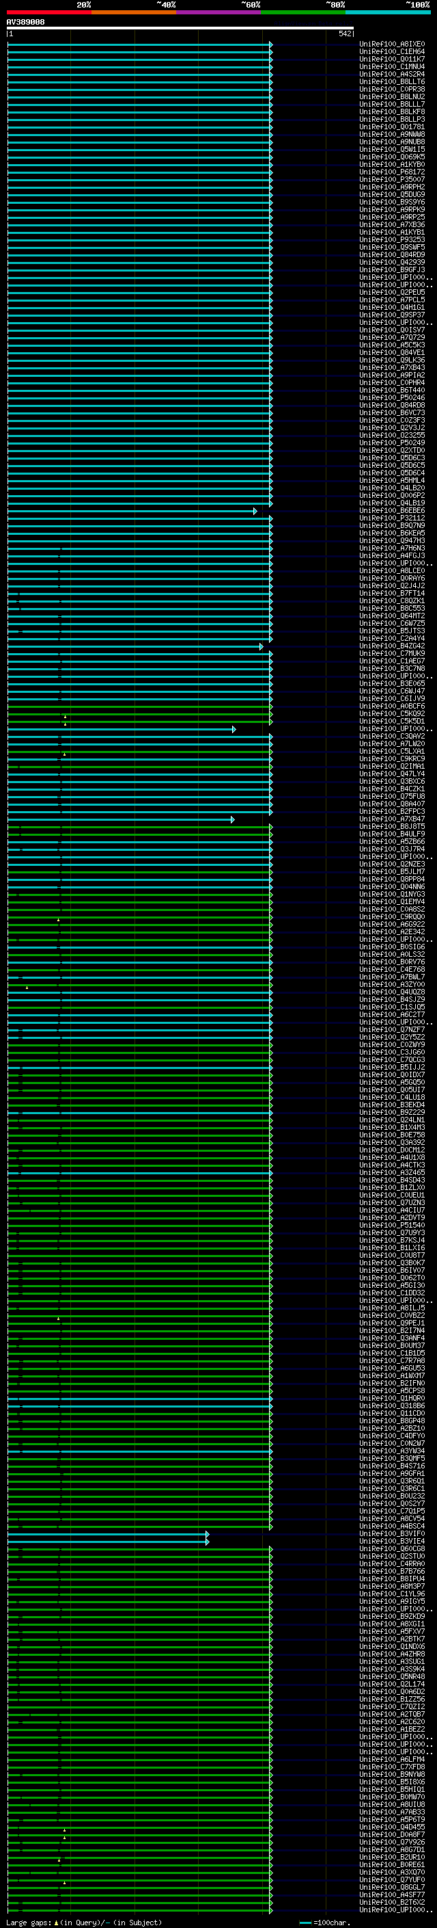This screenshot has height=1928, width=437.
Task: Select the UniRef100_B0E758 label
Action: 392,1135
